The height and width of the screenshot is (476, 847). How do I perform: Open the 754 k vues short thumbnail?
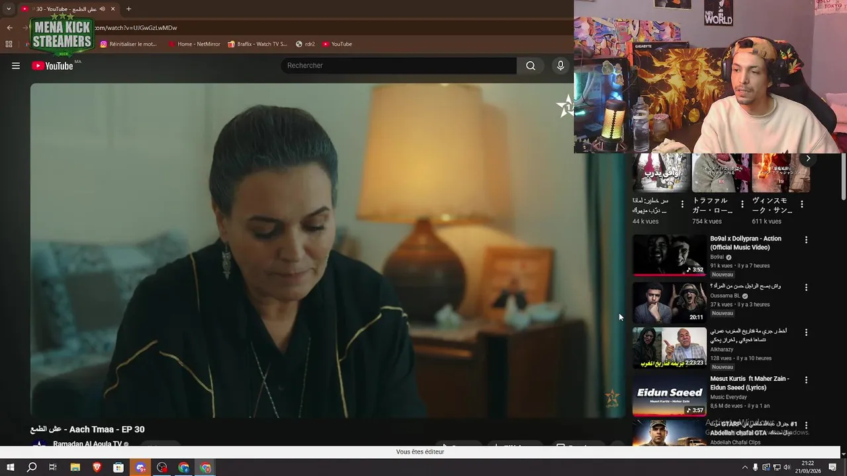point(721,173)
